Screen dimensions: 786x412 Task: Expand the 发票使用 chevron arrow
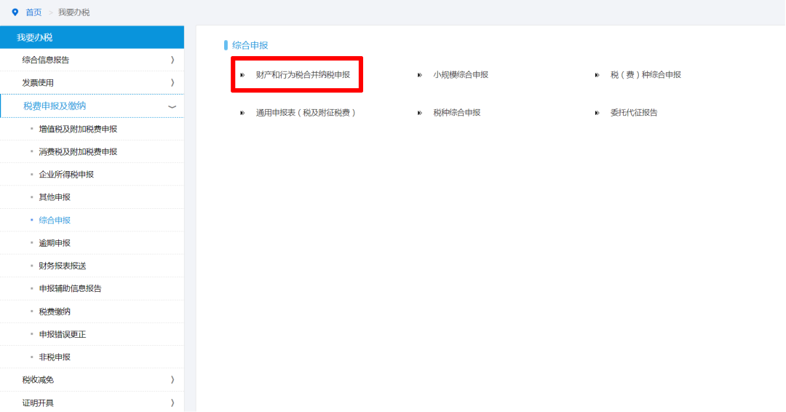click(x=172, y=83)
